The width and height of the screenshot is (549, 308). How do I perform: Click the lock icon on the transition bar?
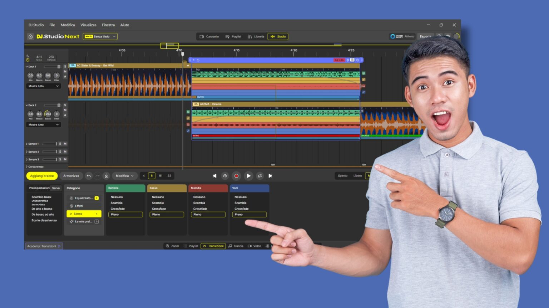pyautogui.click(x=198, y=60)
